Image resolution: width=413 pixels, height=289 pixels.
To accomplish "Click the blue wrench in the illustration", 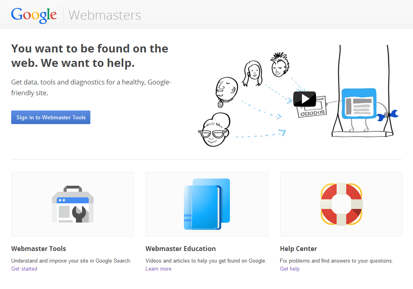I will [387, 115].
